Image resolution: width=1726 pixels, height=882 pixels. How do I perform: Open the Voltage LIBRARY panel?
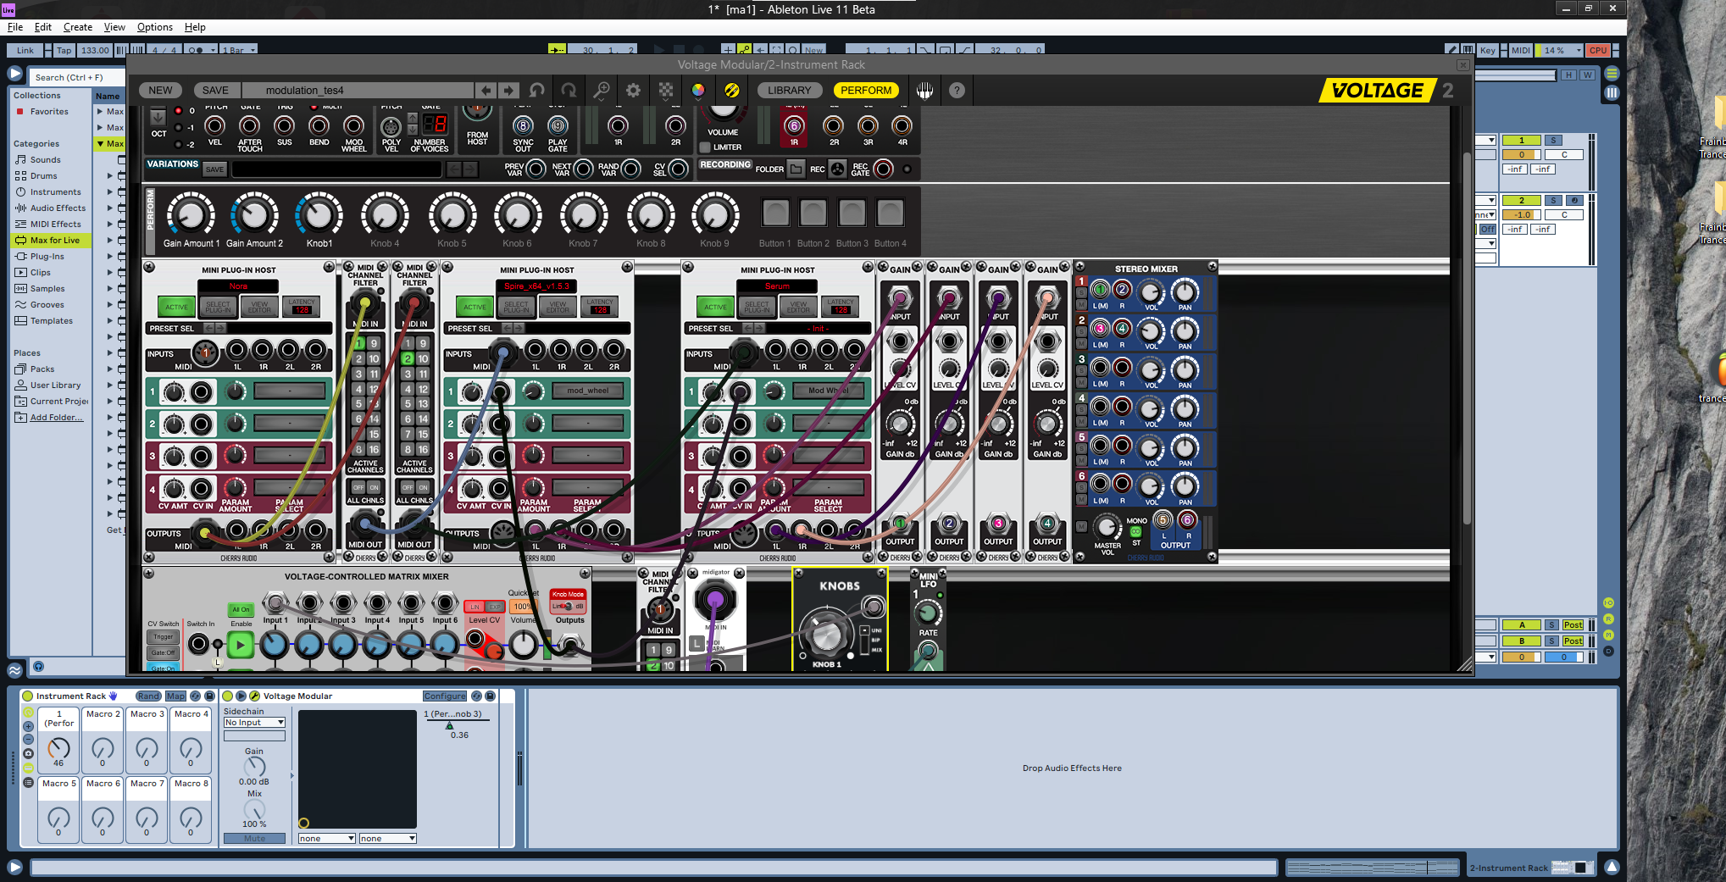[x=789, y=90]
